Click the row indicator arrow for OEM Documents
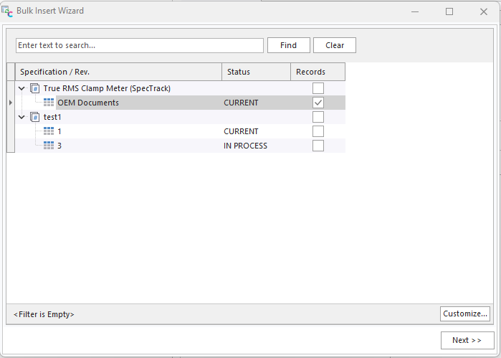The width and height of the screenshot is (501, 358). point(10,103)
